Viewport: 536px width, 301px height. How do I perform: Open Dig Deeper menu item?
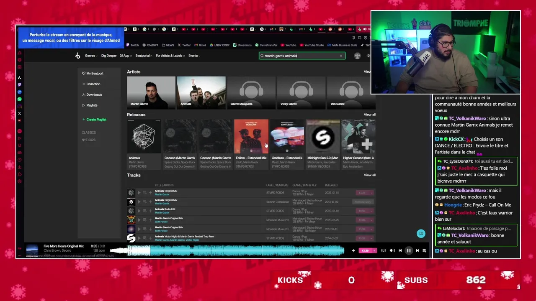[109, 56]
